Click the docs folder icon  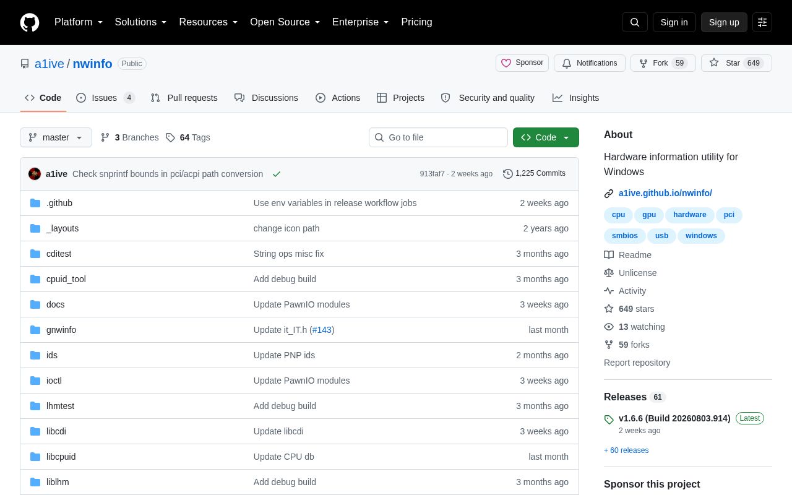(x=35, y=304)
